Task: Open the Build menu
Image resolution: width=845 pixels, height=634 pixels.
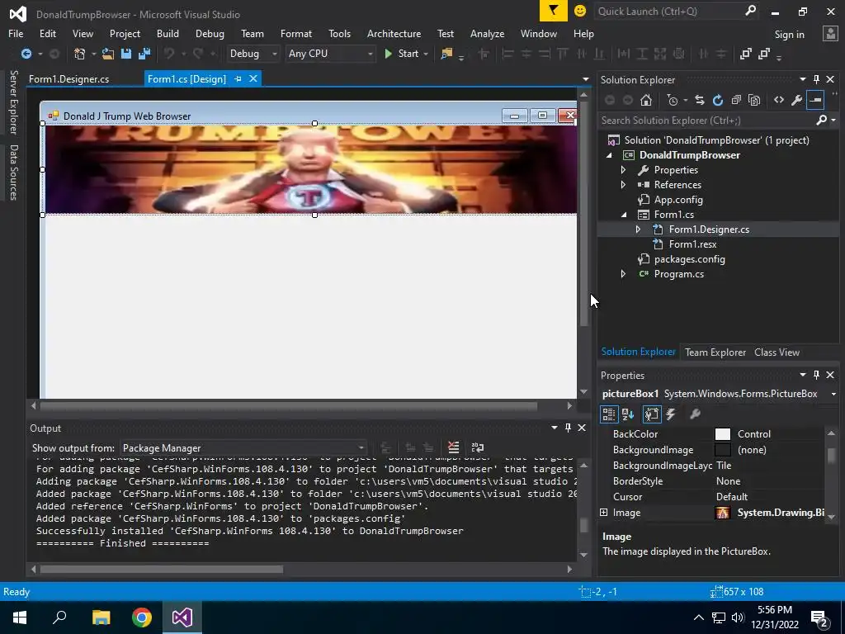Action: pyautogui.click(x=168, y=33)
